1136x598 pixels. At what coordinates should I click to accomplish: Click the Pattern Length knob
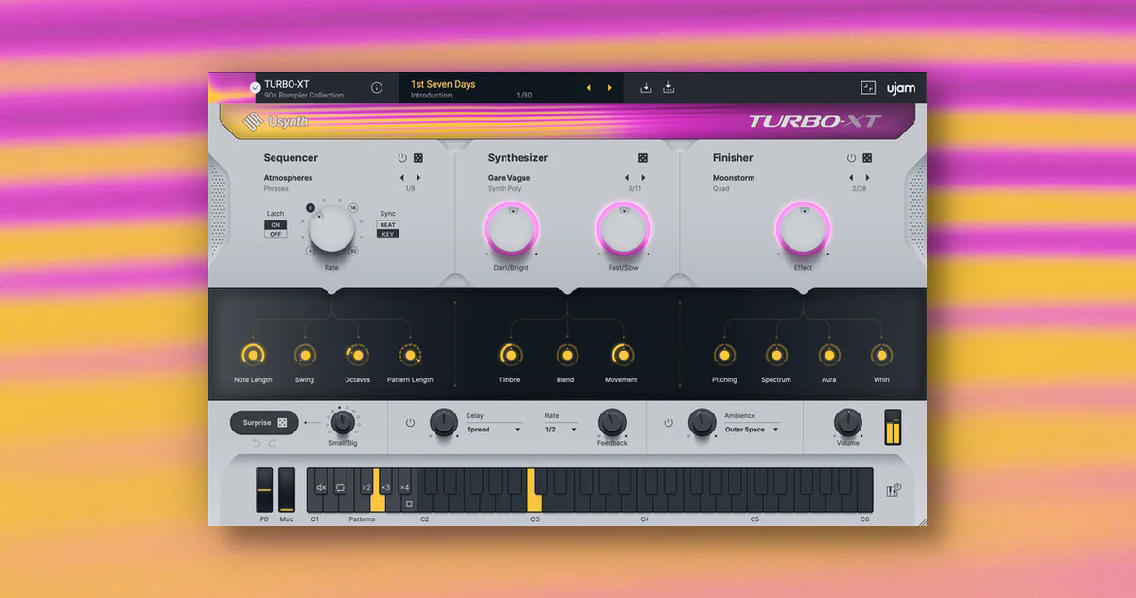(410, 355)
